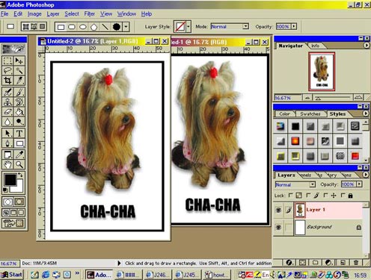Select the Zoom tool

pos(19,164)
